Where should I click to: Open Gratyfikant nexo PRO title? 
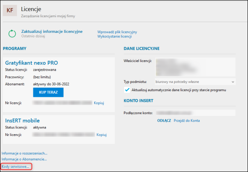[x=32, y=63]
